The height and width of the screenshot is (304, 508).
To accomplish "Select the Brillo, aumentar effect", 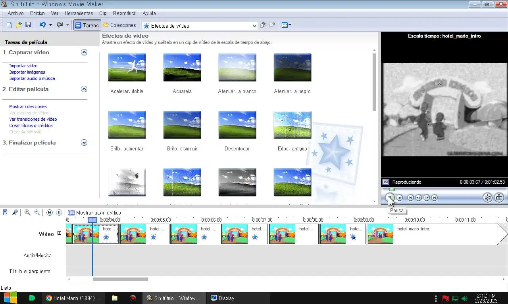I will click(127, 125).
